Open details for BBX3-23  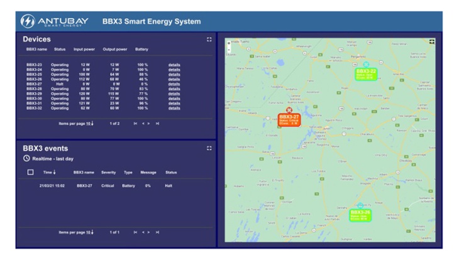point(174,65)
